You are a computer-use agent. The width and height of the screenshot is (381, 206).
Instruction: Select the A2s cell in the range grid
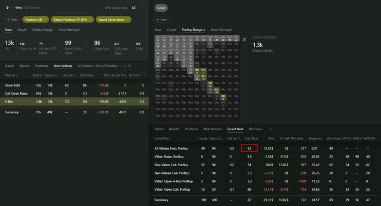236,39
